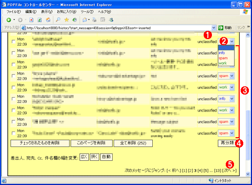Image resolution: width=252 pixels, height=185 pixels.
Task: Click the green Back arrow icon
Action: [9, 20]
